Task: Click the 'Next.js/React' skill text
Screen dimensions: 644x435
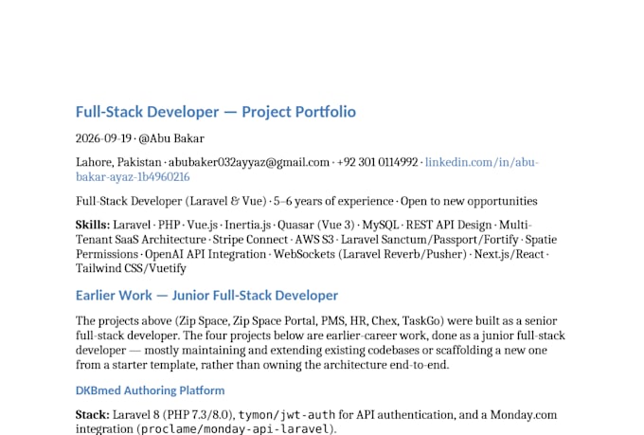Action: tap(509, 254)
